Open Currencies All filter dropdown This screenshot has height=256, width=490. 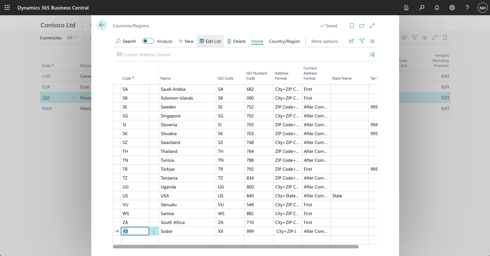point(72,38)
